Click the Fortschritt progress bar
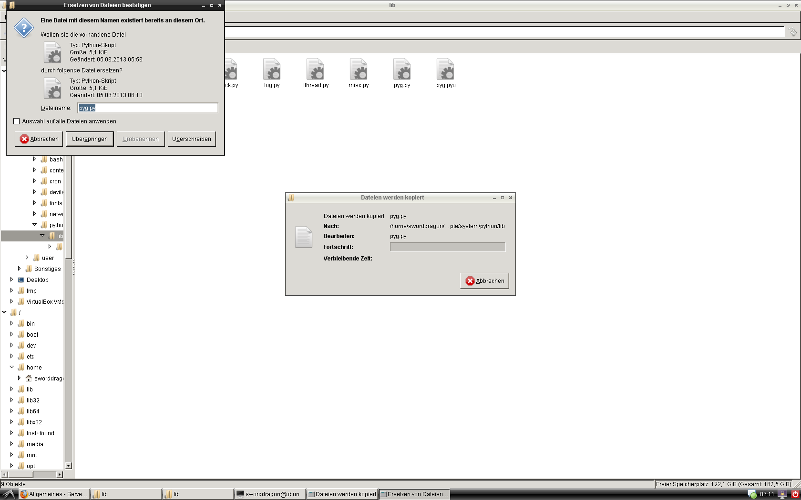Viewport: 801px width, 500px height. 448,247
